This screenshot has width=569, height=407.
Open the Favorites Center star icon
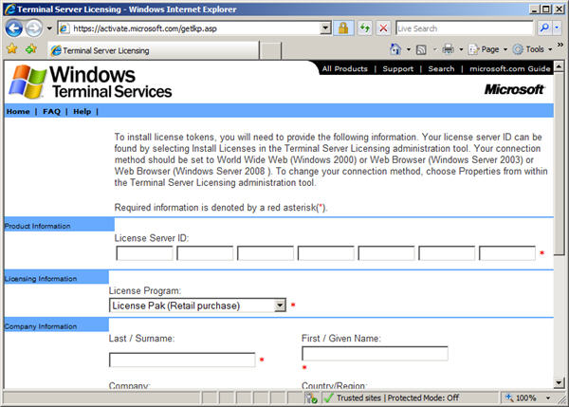point(12,48)
